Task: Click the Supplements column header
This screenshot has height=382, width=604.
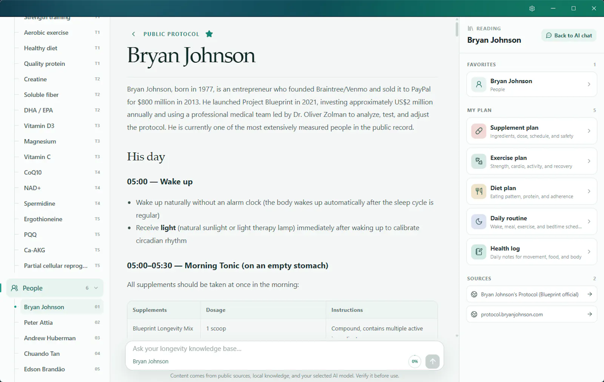Action: 164,310
